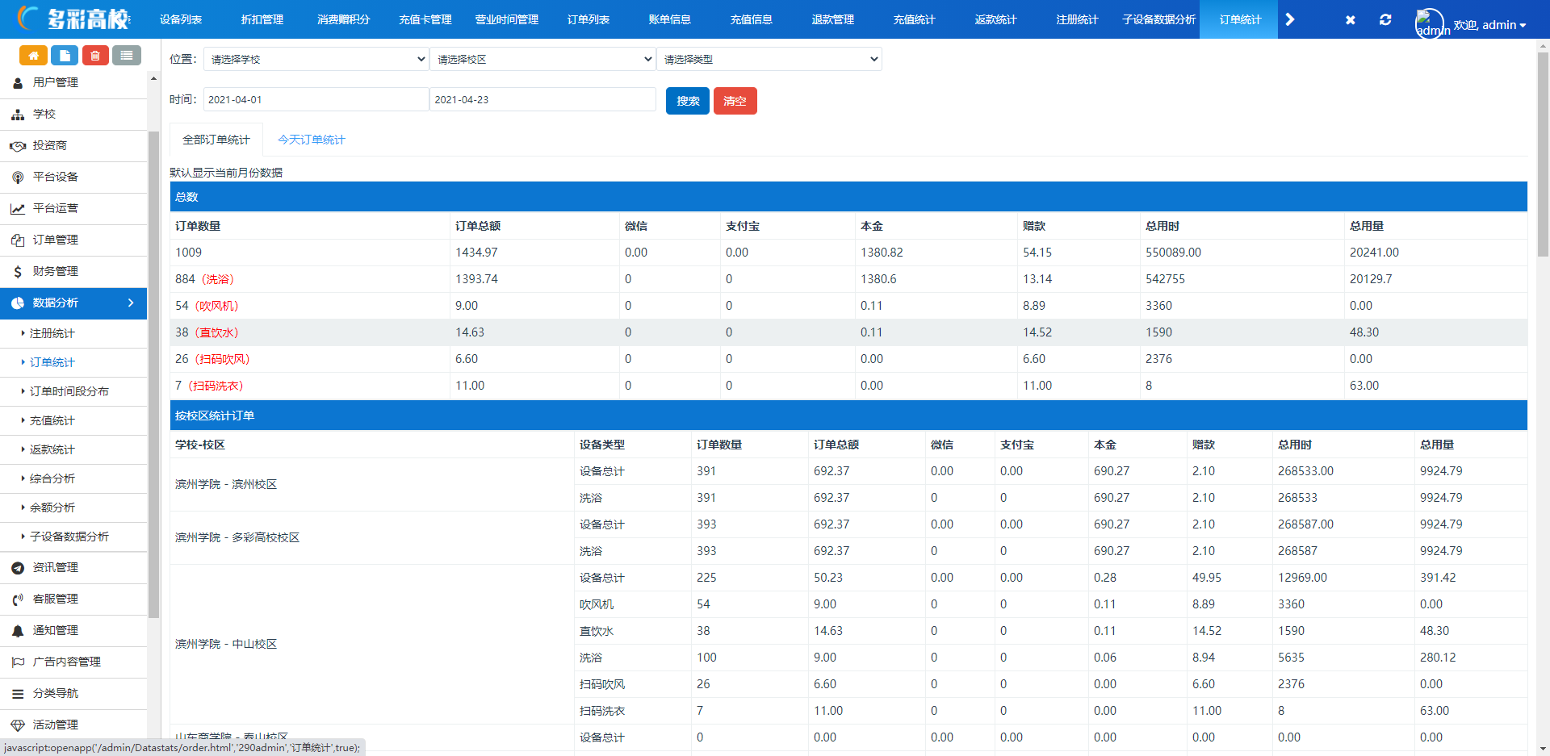
Task: Switch to the 折扣管理 top tab
Action: pos(262,19)
